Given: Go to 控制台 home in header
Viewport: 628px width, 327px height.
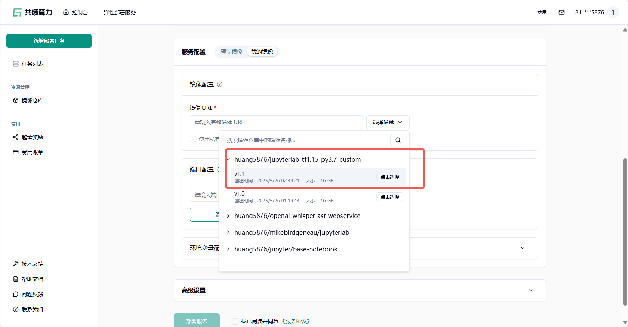Looking at the screenshot, I should pos(76,12).
